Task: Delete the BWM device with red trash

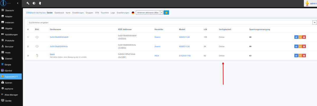Action: click(304, 56)
